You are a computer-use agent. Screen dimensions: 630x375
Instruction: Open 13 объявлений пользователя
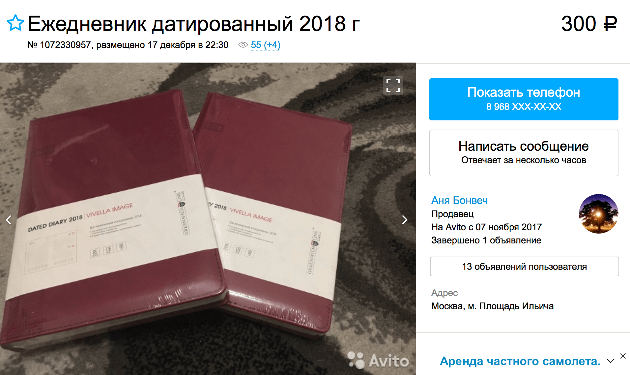click(524, 266)
